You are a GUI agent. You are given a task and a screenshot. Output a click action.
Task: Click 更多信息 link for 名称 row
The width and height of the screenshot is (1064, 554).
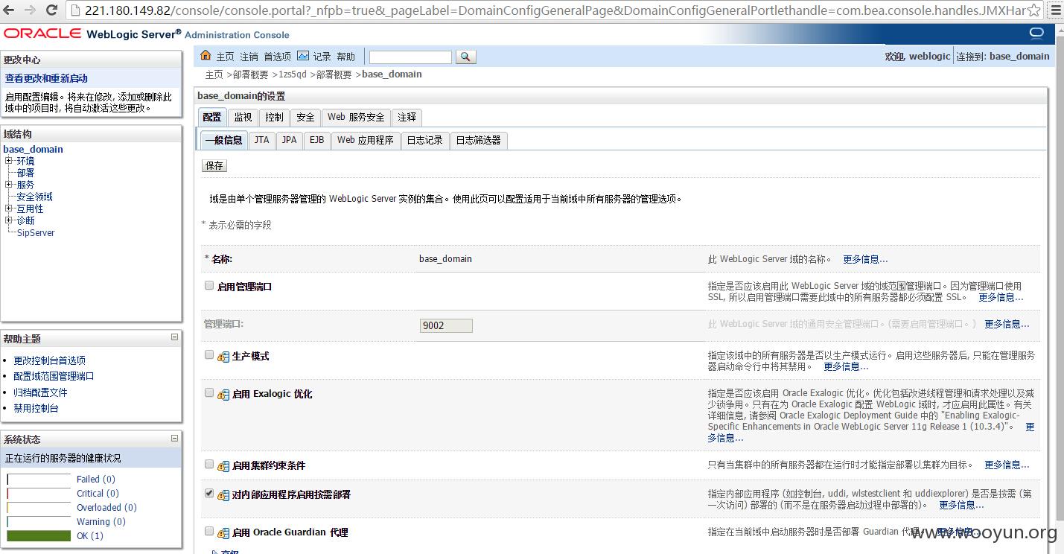(865, 259)
